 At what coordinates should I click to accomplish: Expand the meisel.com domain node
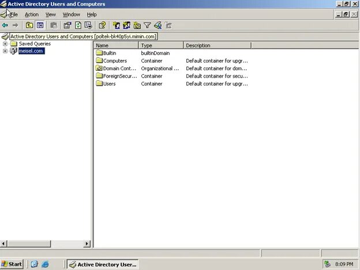pos(5,51)
